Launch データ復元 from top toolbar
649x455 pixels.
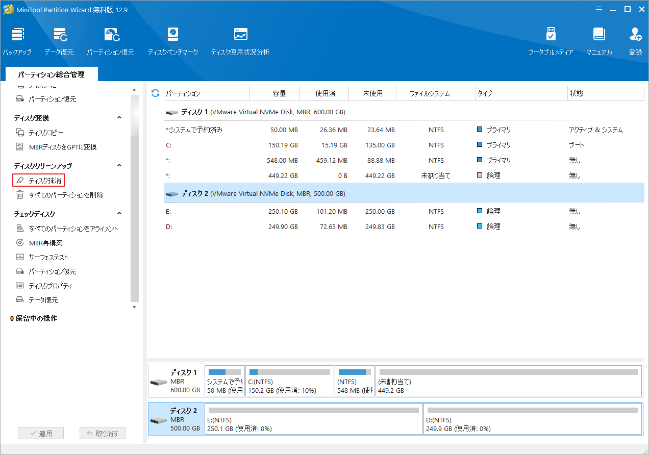59,42
